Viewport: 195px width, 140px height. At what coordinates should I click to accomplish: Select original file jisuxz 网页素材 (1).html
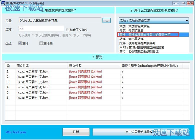[33, 71]
